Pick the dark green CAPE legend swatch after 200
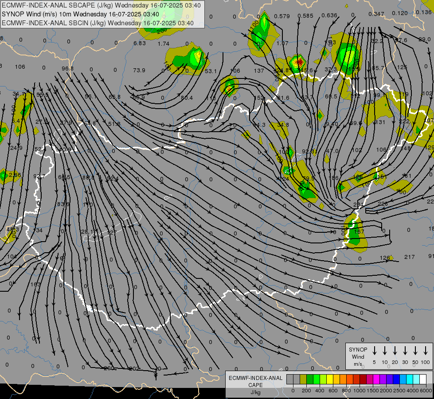This screenshot has width=434, height=399. [310, 379]
